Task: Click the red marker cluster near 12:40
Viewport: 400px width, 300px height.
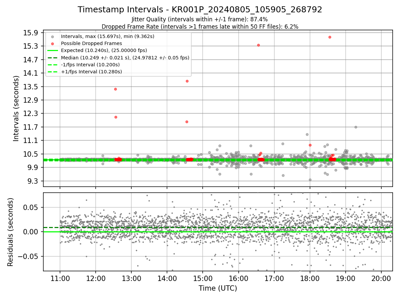Action: click(x=118, y=159)
